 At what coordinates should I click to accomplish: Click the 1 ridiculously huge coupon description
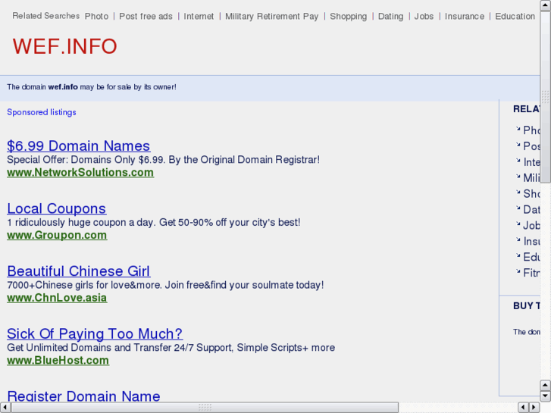(x=154, y=222)
